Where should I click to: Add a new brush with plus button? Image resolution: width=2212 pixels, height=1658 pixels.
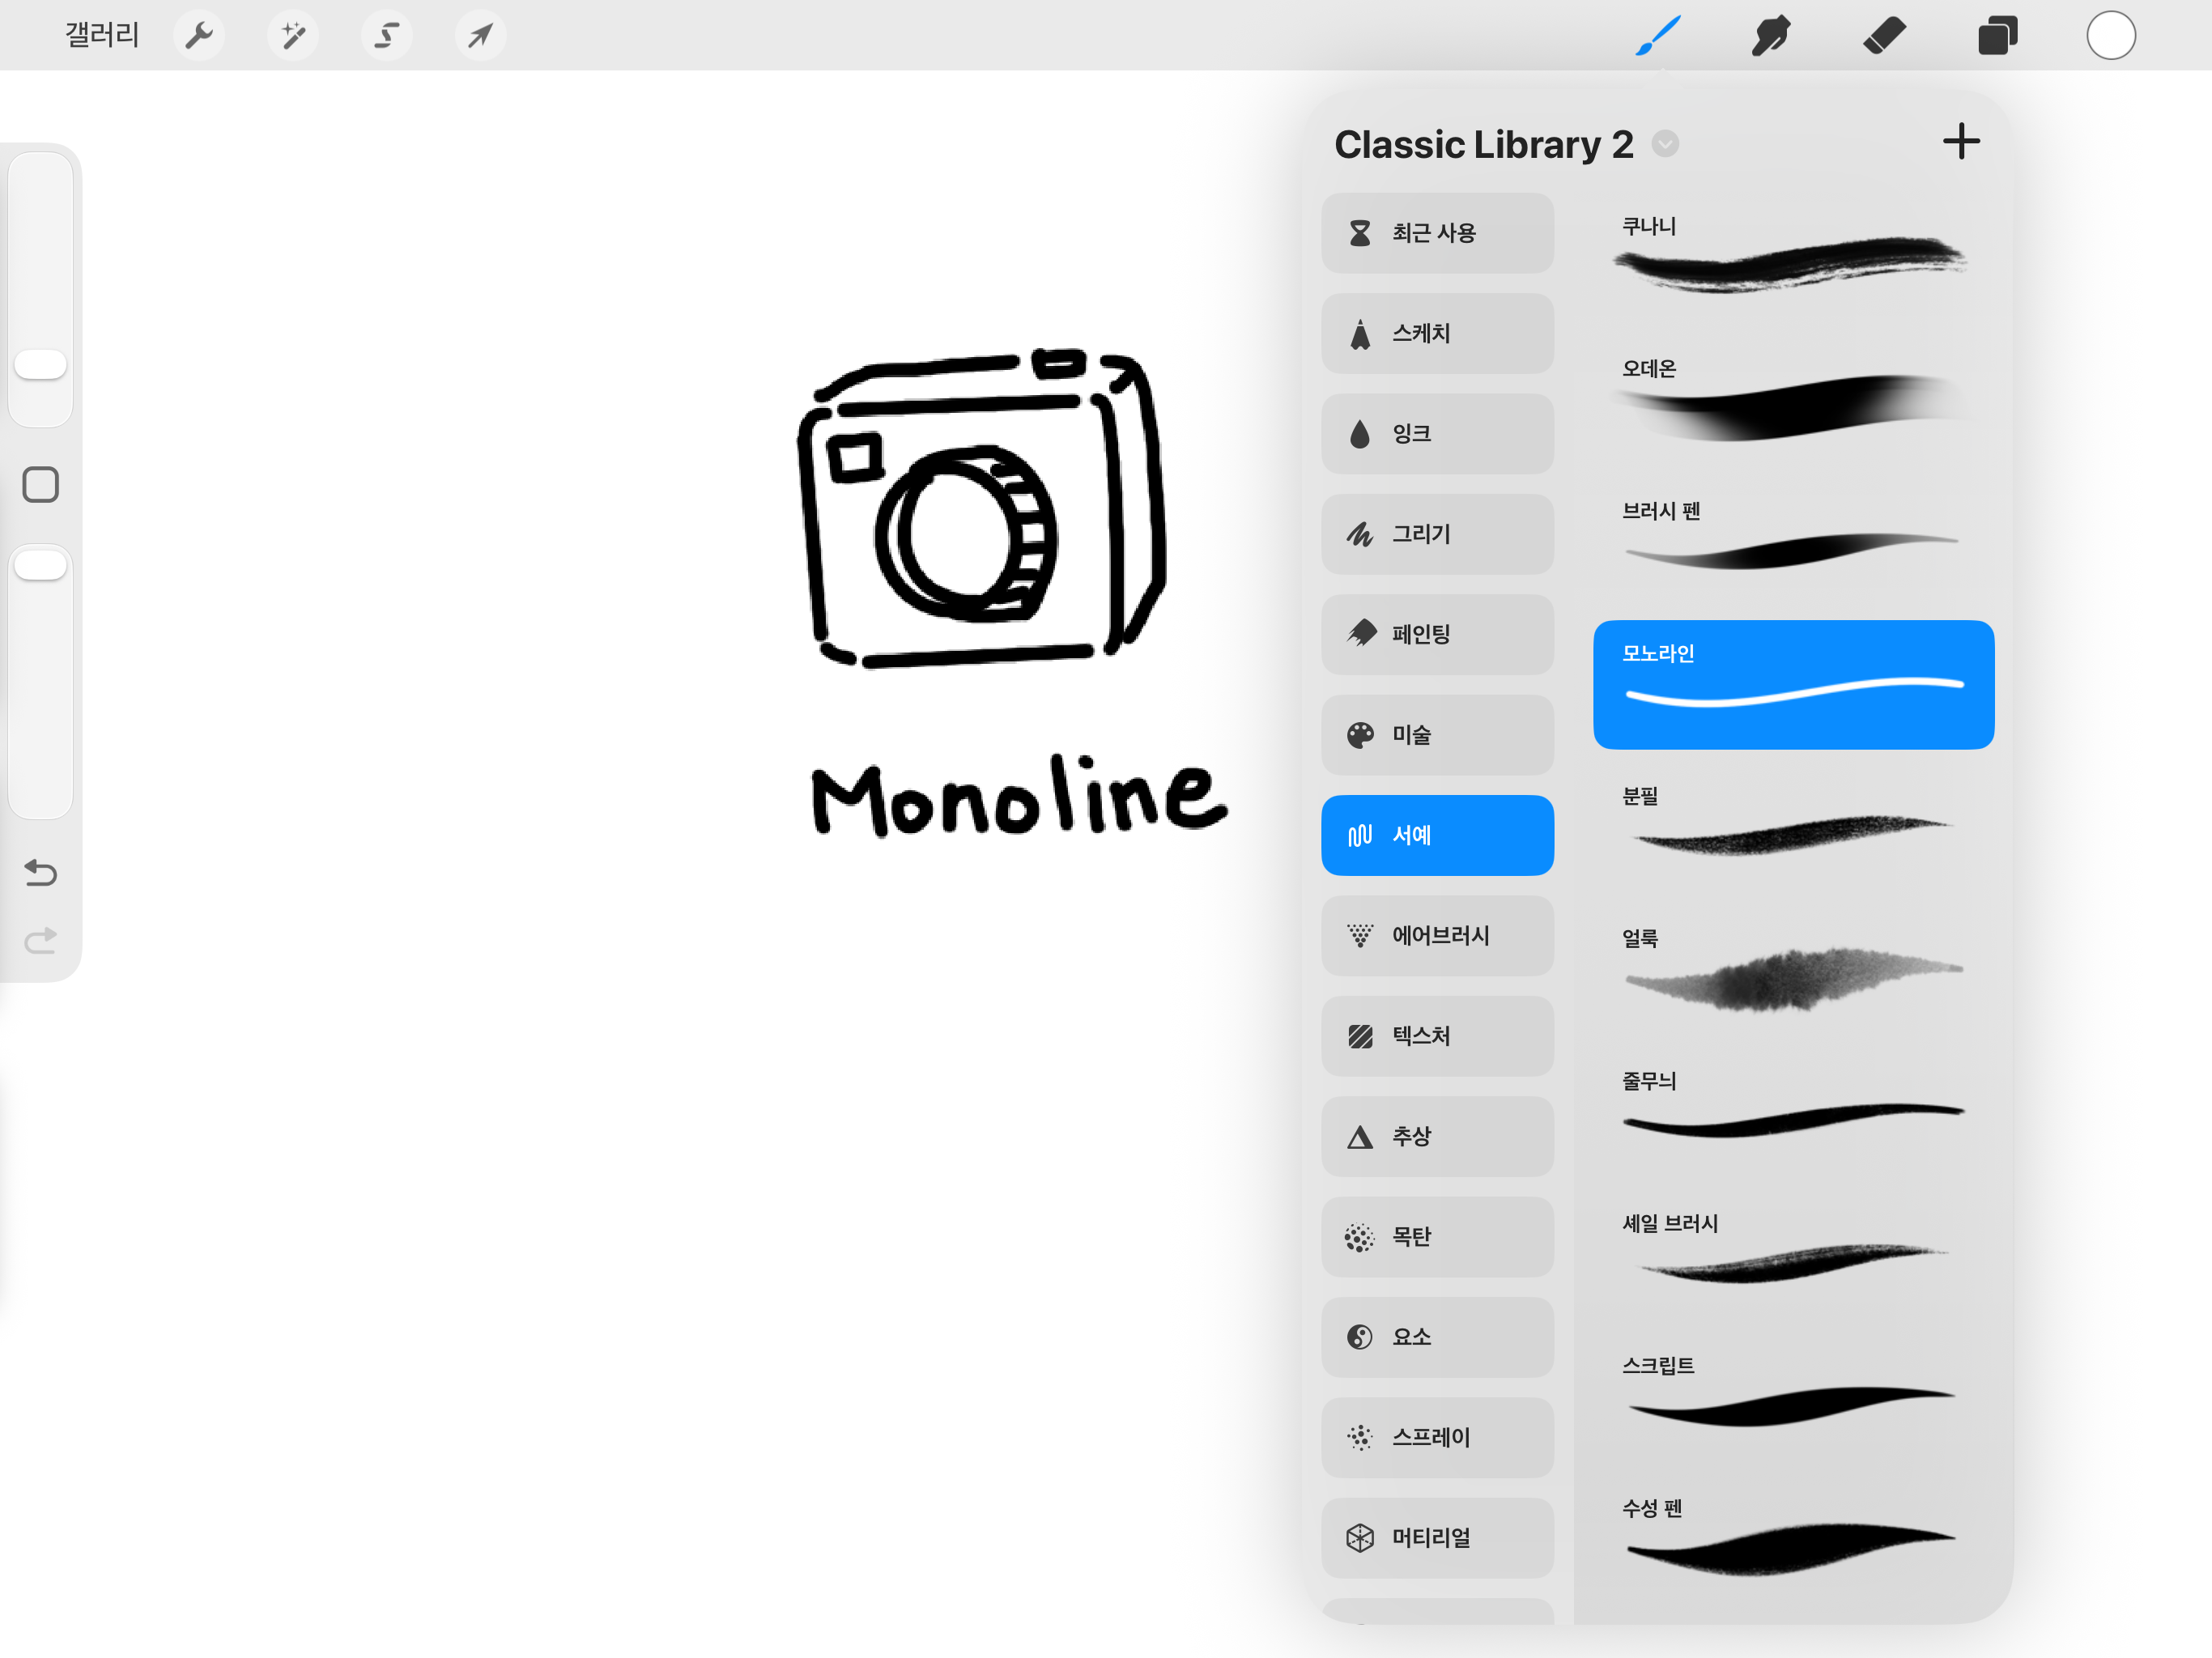[x=1961, y=142]
